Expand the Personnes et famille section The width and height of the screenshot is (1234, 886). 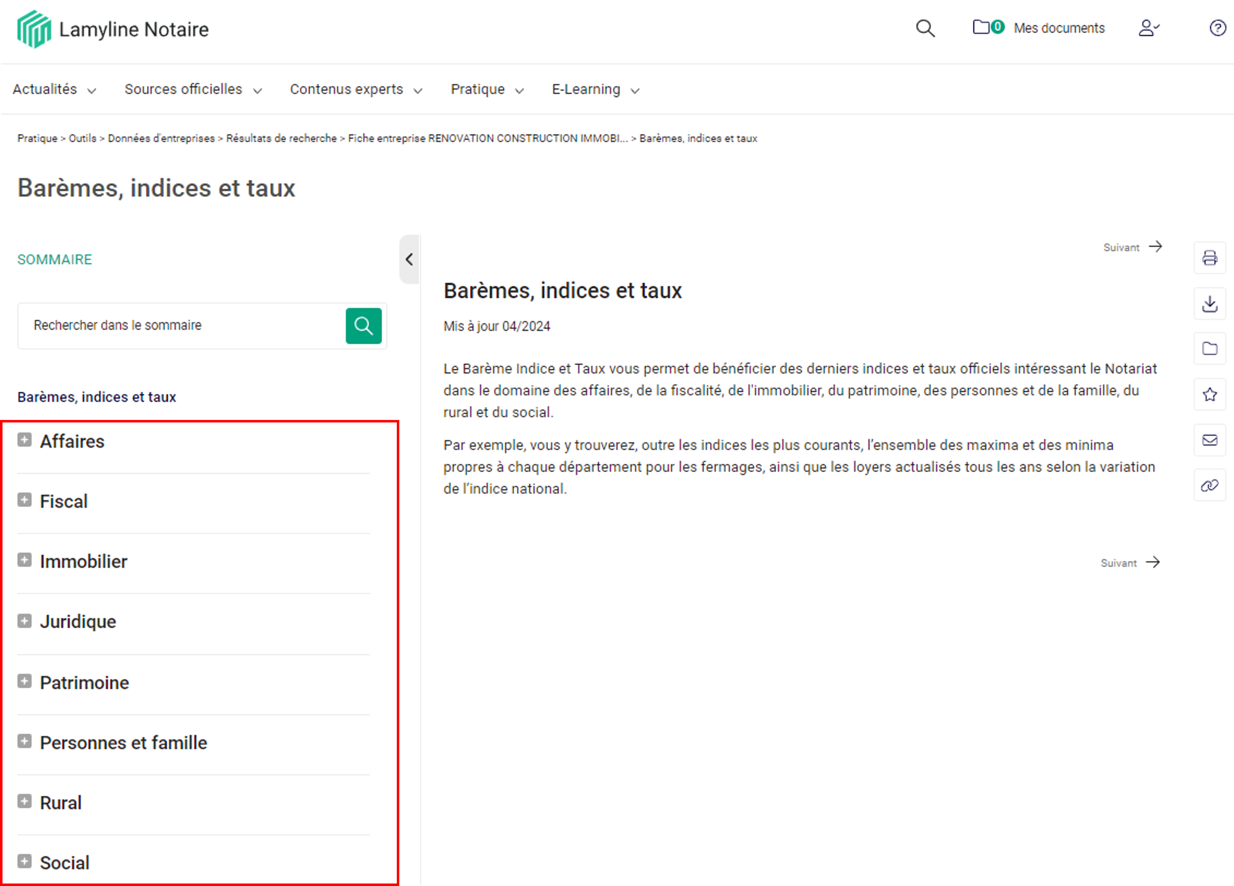pos(25,741)
